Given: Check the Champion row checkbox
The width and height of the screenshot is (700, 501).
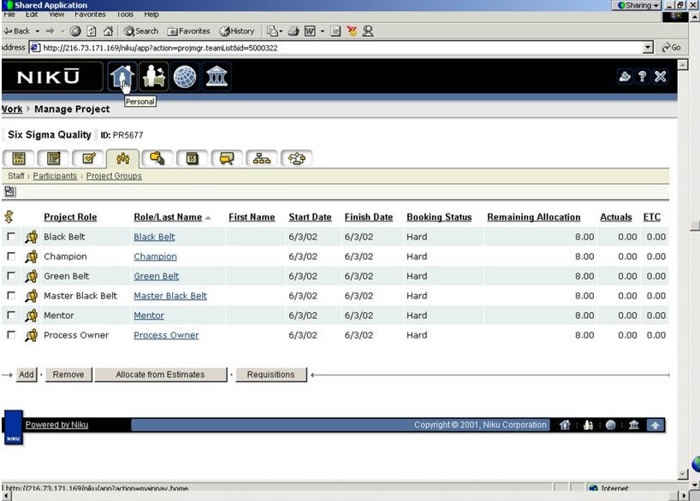Looking at the screenshot, I should (x=11, y=256).
